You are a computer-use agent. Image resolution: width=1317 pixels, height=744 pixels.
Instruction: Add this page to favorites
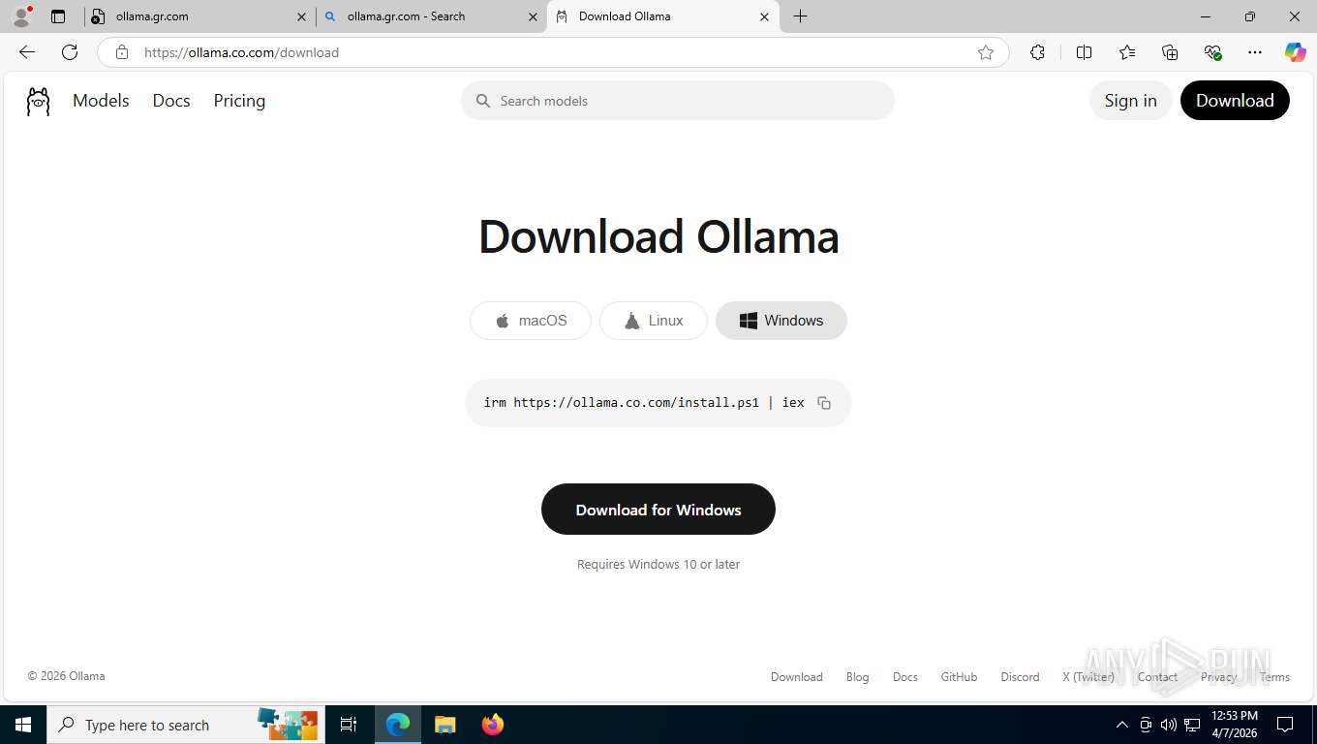pyautogui.click(x=986, y=52)
